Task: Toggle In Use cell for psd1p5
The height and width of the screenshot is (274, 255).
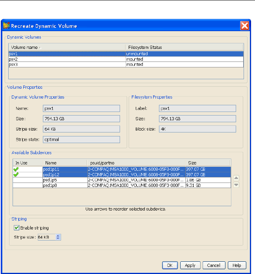Action: tap(28, 180)
